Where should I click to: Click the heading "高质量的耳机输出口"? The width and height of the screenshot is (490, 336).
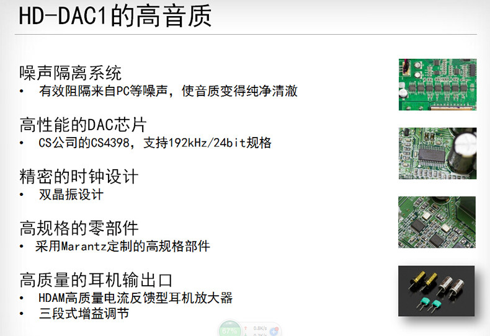(96, 280)
